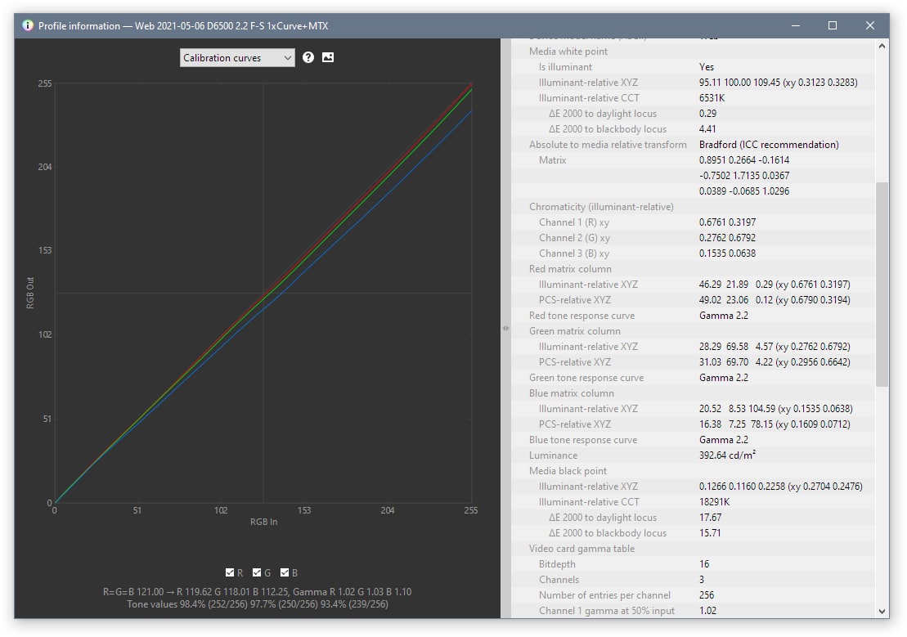This screenshot has height=637, width=907.
Task: Select the Media black point row
Action: tap(568, 471)
